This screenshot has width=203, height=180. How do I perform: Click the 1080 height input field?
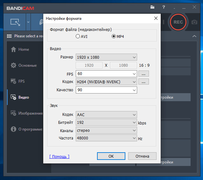coord(123,65)
